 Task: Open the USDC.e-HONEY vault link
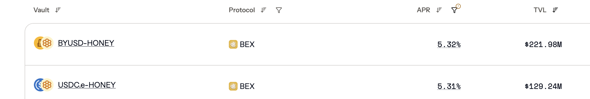87,85
